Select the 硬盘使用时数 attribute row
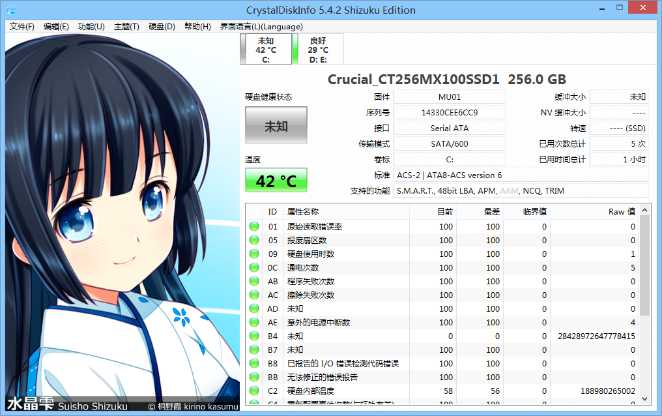This screenshot has height=416, width=662. tap(442, 254)
